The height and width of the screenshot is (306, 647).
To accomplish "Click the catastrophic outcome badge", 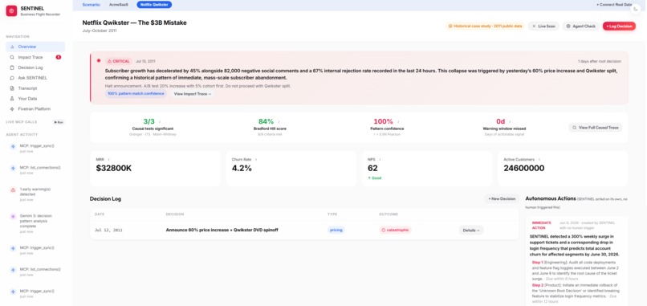I will point(395,230).
